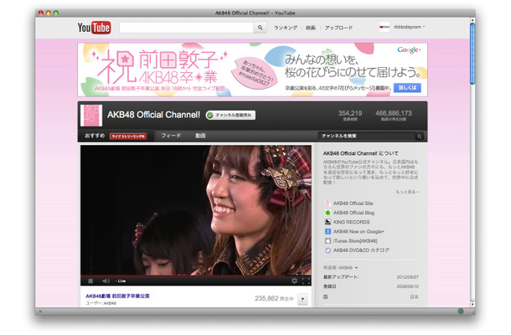Image resolution: width=511 pixels, height=335 pixels.
Task: Click the ライブストリーミング中 badge
Action: pyautogui.click(x=128, y=137)
